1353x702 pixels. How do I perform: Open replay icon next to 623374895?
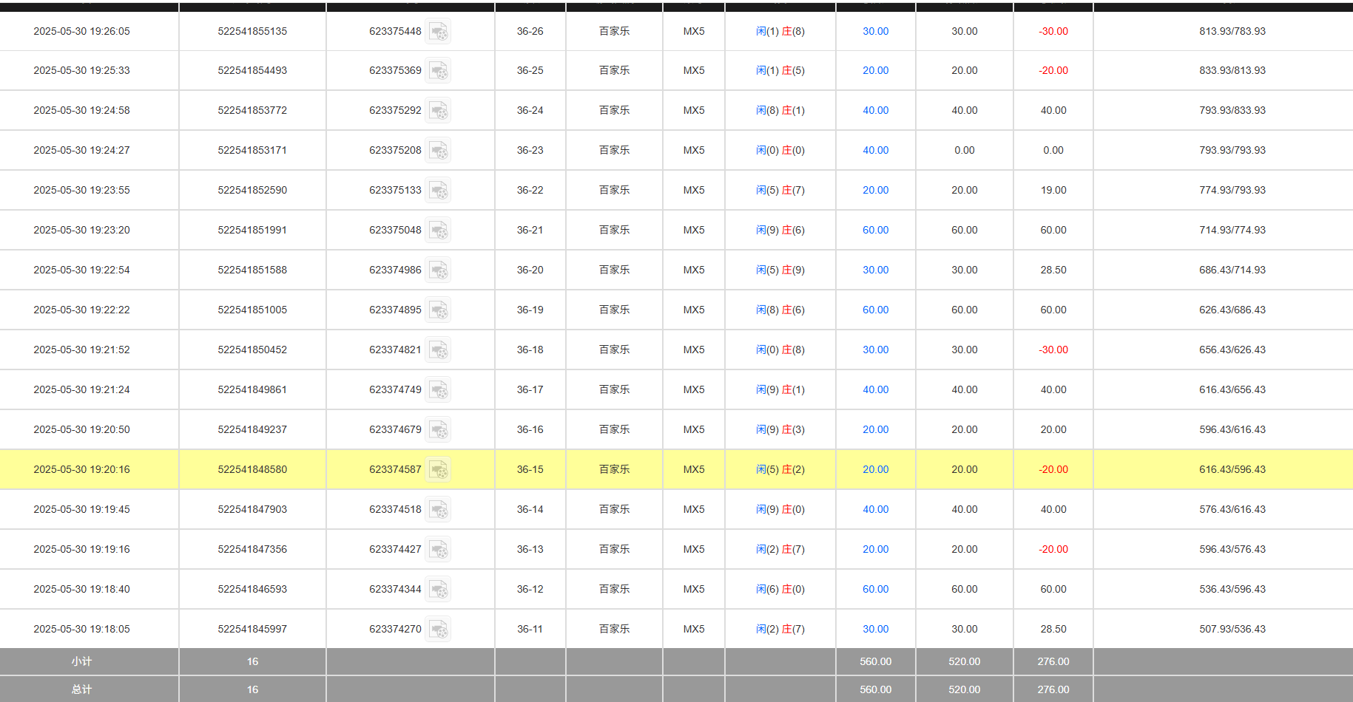pos(439,310)
